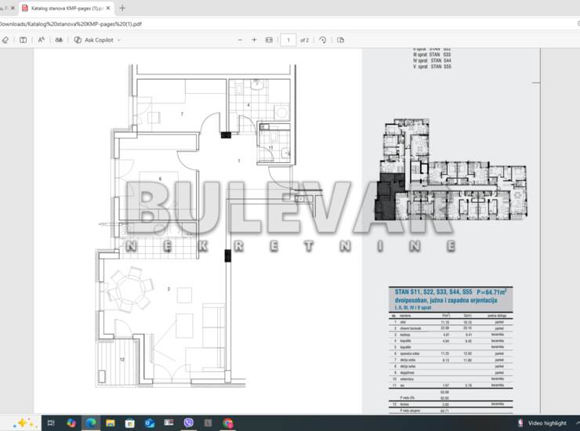Open the Page view icon

341,39
